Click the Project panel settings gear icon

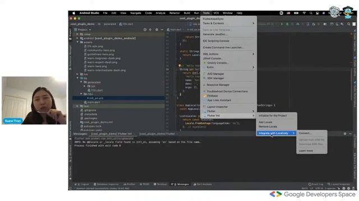pyautogui.click(x=157, y=30)
